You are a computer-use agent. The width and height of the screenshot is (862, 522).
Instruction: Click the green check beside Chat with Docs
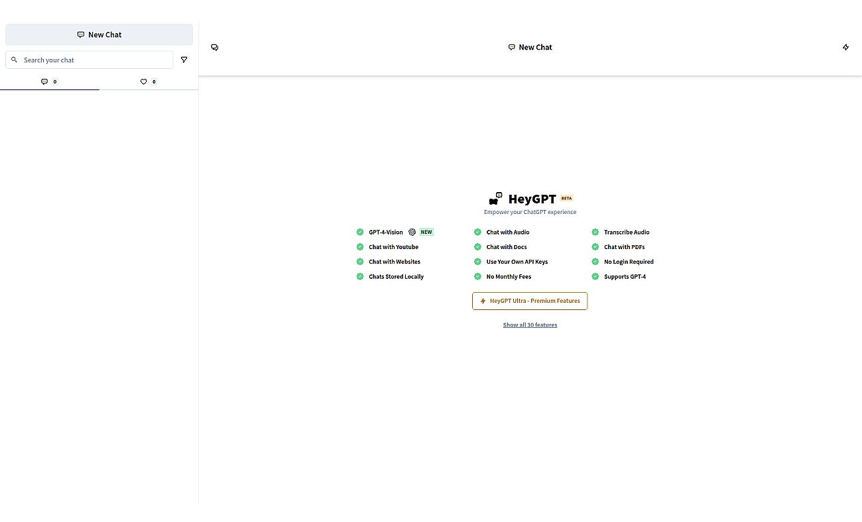coord(477,247)
